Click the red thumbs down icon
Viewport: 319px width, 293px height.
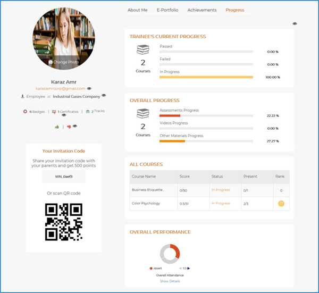69,127
